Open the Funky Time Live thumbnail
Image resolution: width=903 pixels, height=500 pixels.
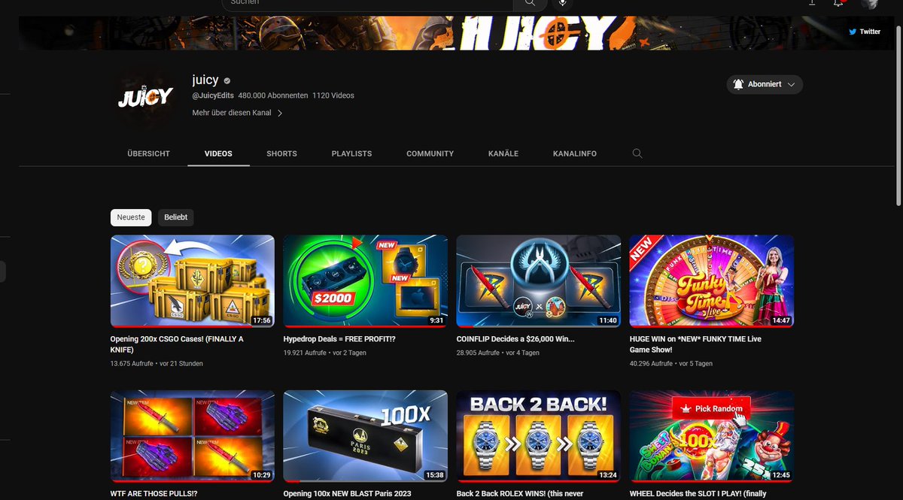click(x=712, y=281)
